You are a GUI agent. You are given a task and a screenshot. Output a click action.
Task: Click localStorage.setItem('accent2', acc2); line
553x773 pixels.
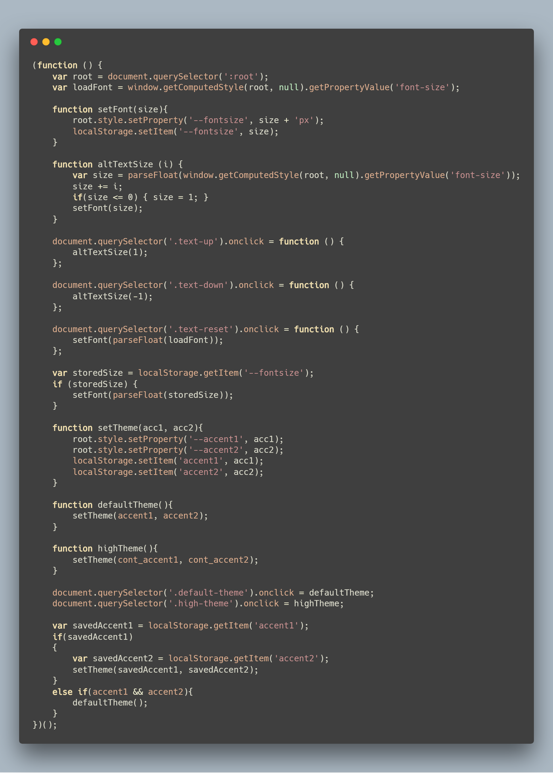tap(168, 472)
